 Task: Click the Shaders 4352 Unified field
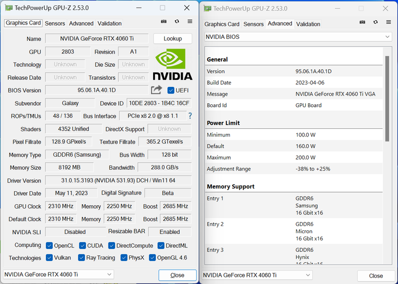74,129
